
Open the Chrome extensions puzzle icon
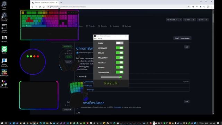[200, 7]
